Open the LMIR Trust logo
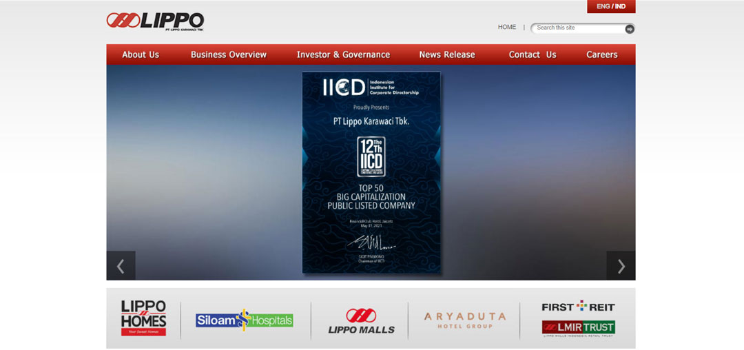 point(578,328)
